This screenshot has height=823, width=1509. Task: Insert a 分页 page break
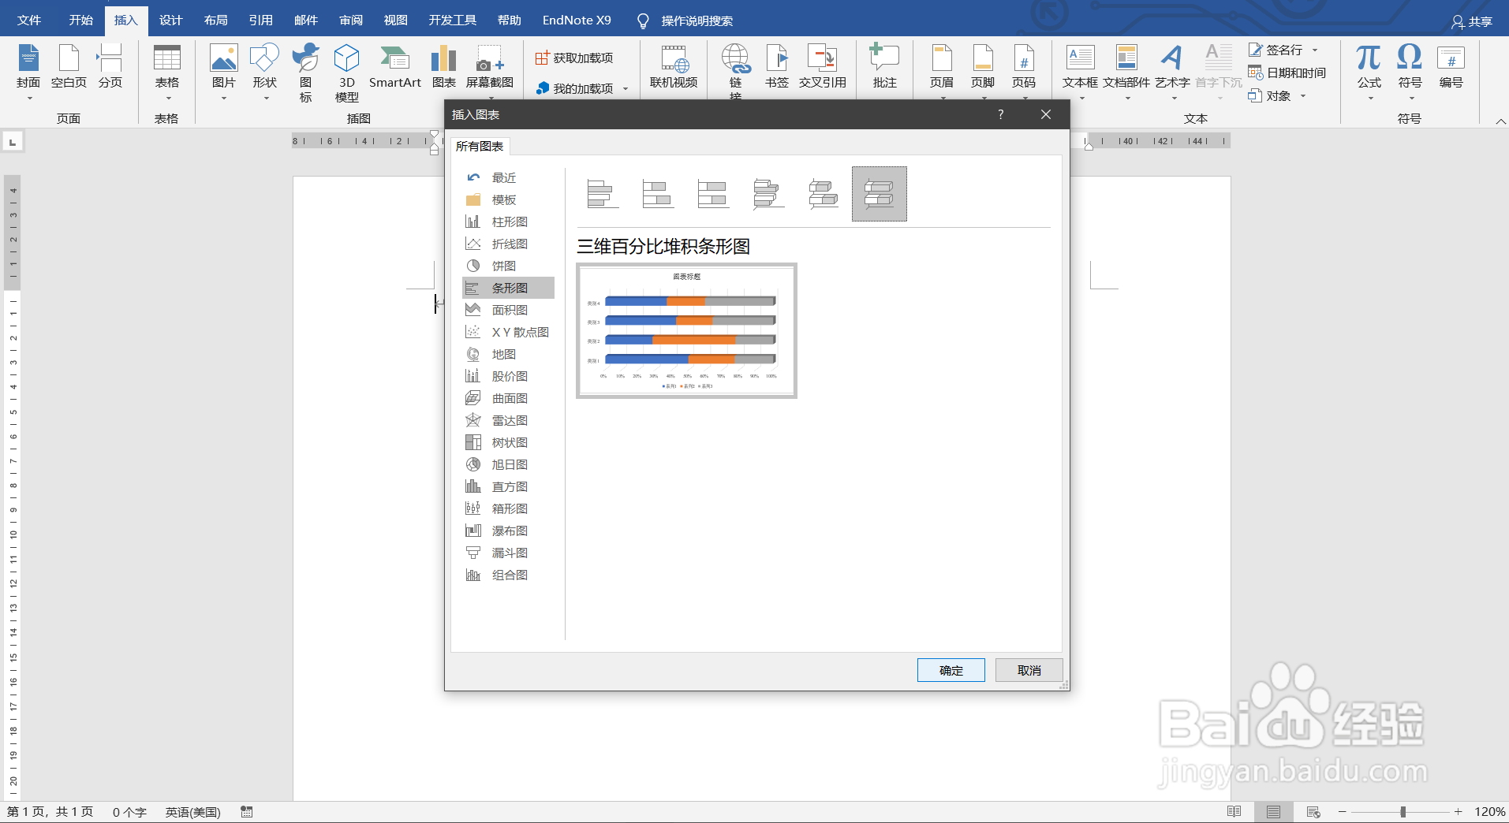110,66
